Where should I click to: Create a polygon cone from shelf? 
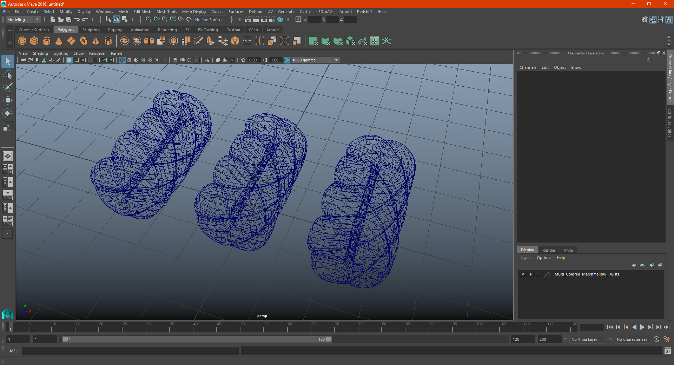tap(59, 41)
